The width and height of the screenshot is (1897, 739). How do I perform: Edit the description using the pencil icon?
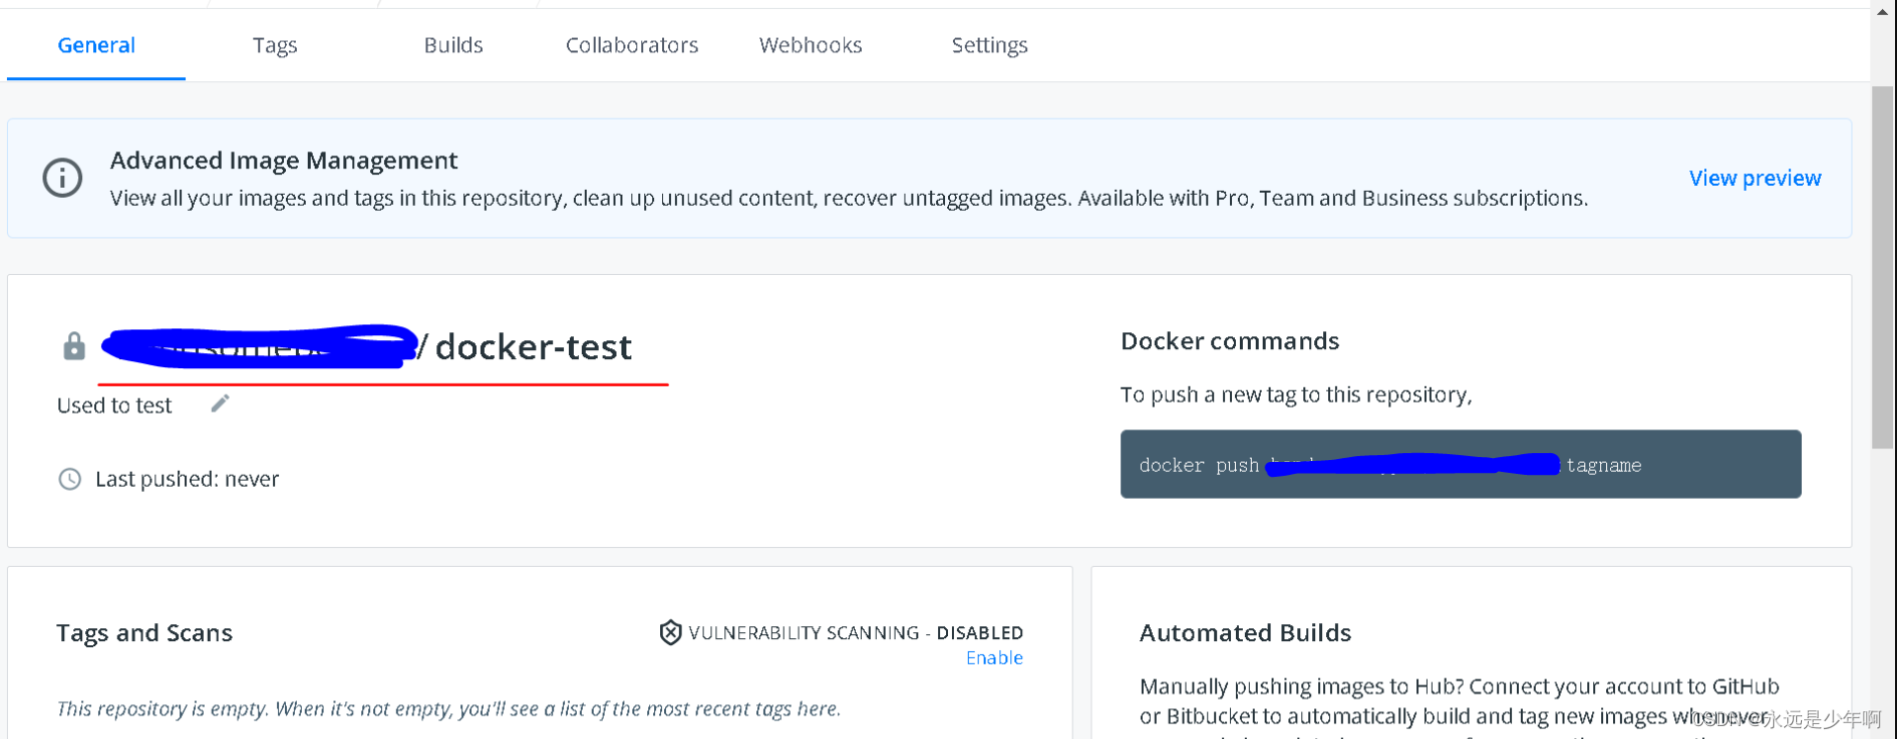[x=220, y=403]
